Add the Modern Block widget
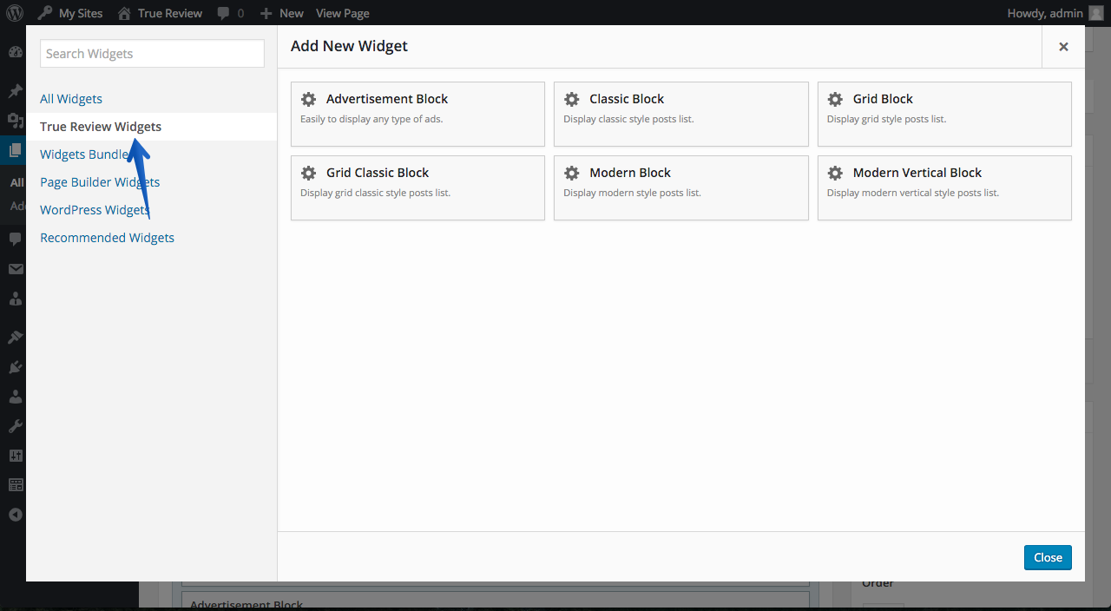Image resolution: width=1111 pixels, height=611 pixels. (x=681, y=187)
